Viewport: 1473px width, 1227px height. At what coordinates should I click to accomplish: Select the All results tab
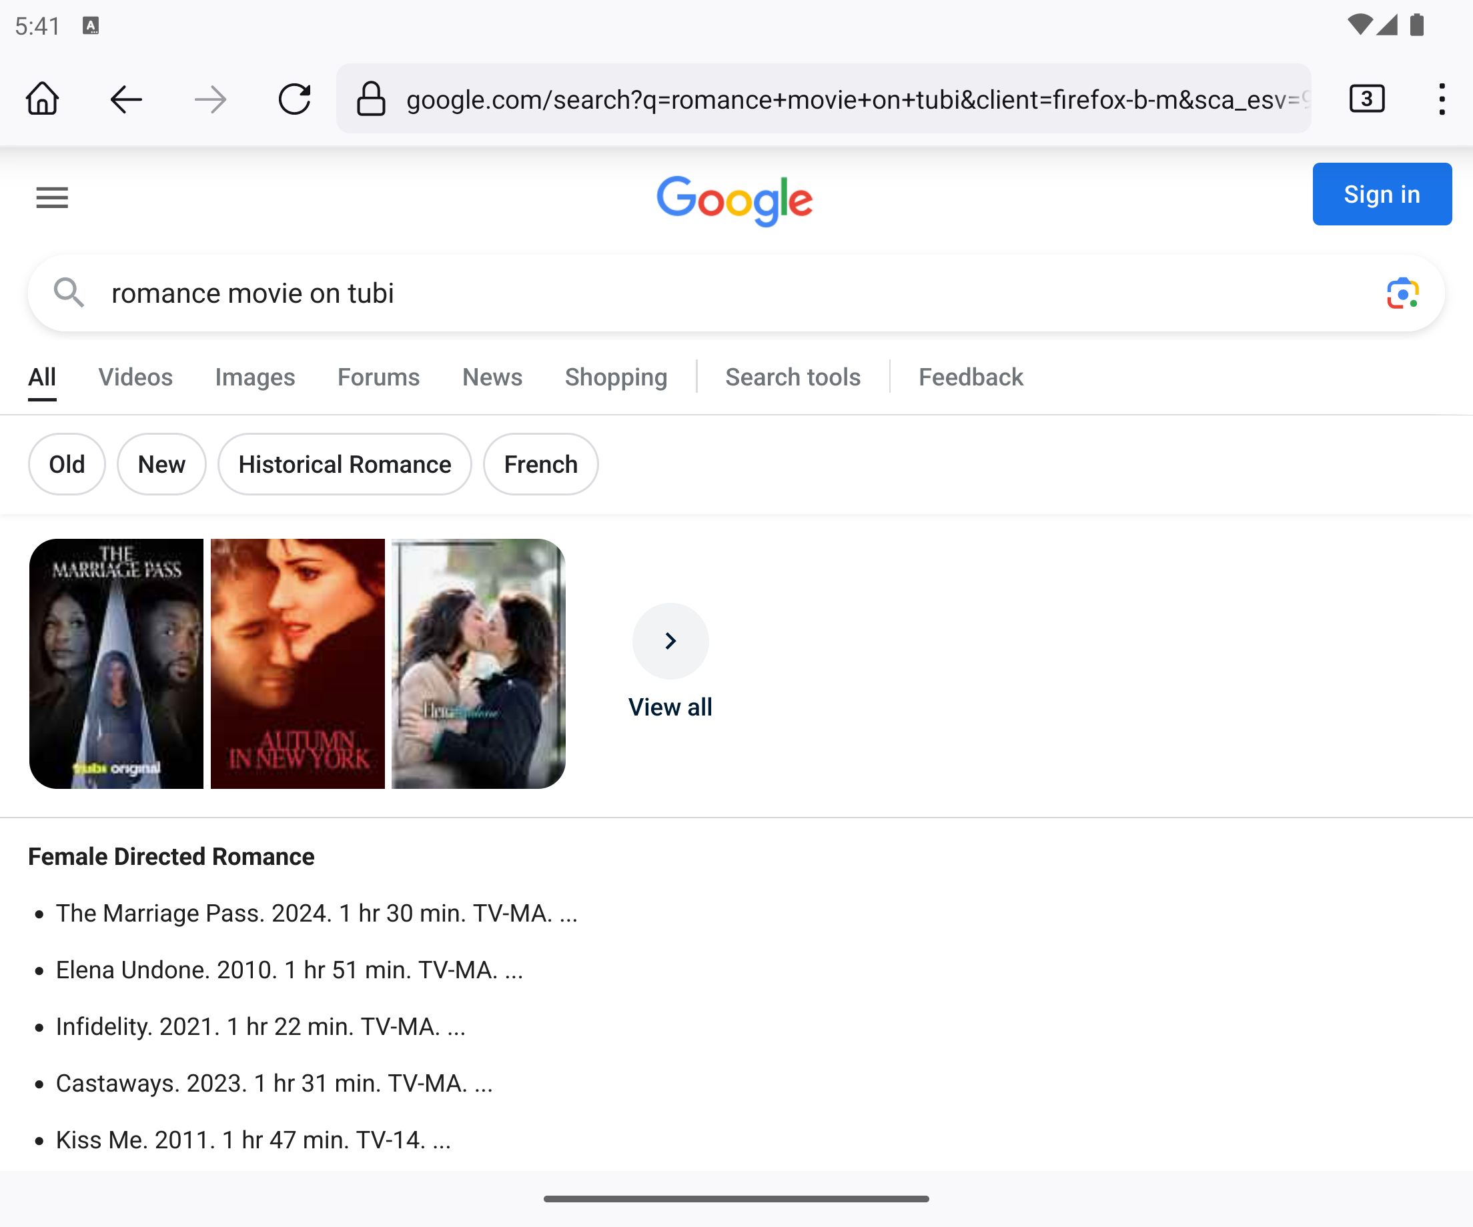click(42, 377)
